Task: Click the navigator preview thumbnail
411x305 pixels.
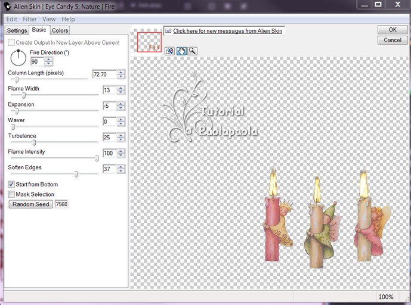Action: [149, 42]
